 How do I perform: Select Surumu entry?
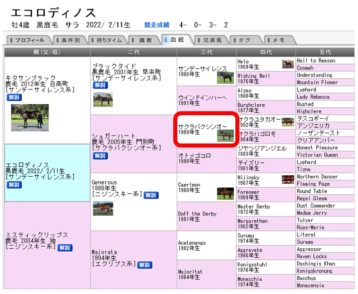(266, 238)
